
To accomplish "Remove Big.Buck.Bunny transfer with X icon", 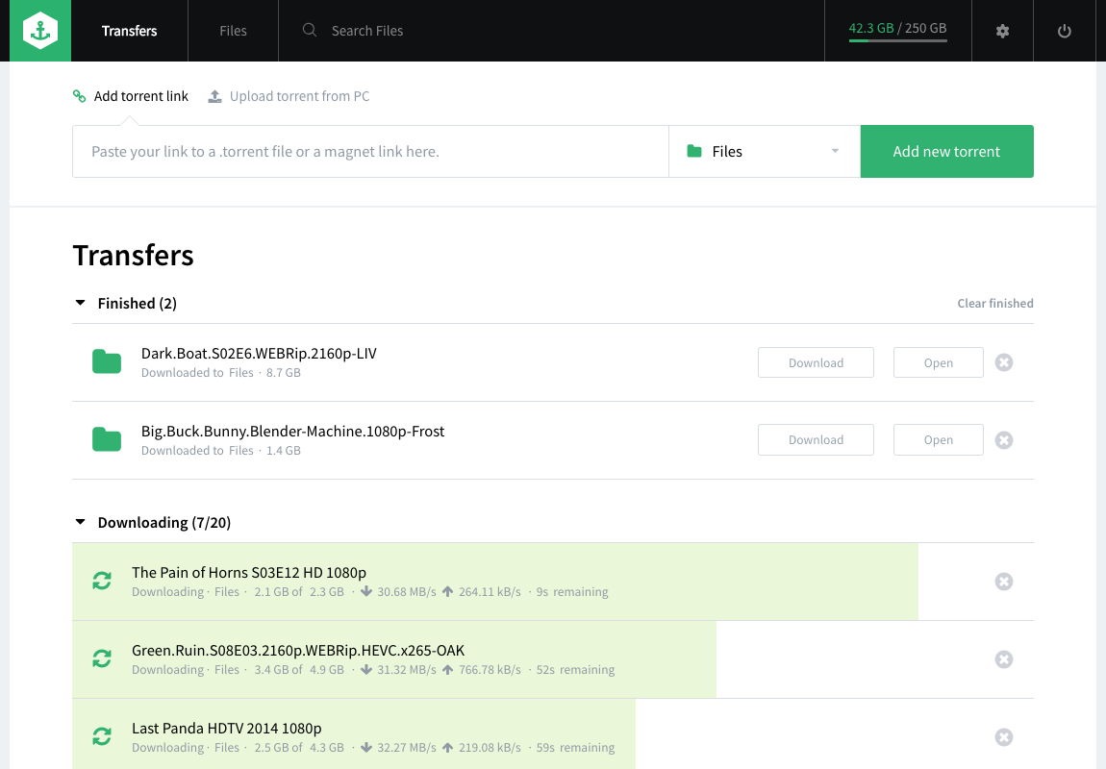I will pyautogui.click(x=1003, y=440).
